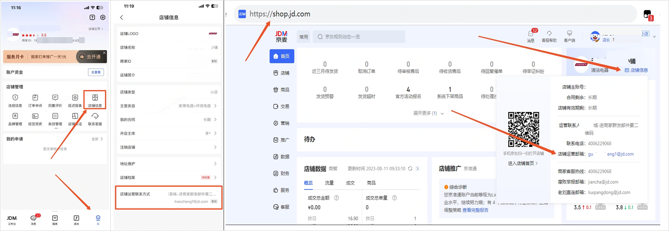Go back from 店铺信息 page

pos(121,17)
